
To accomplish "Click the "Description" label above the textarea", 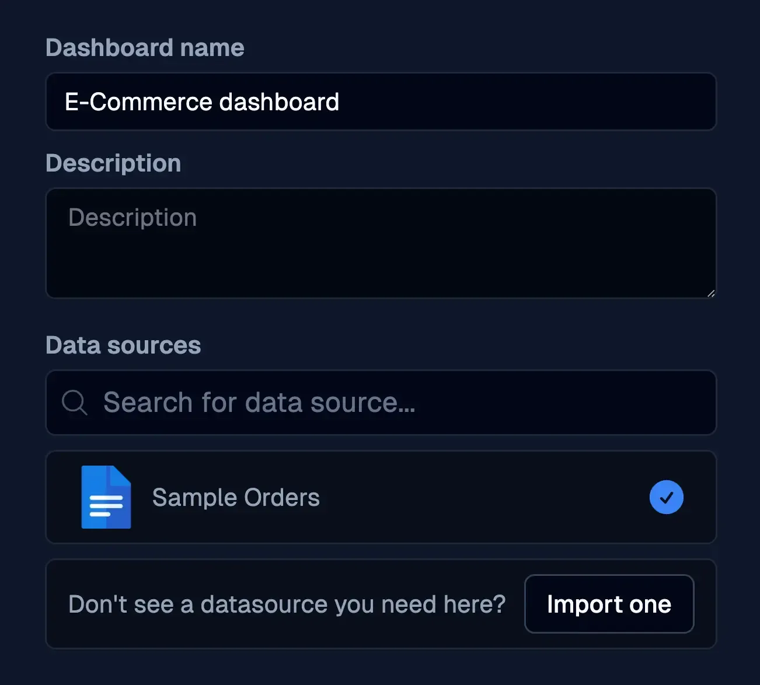I will point(113,163).
